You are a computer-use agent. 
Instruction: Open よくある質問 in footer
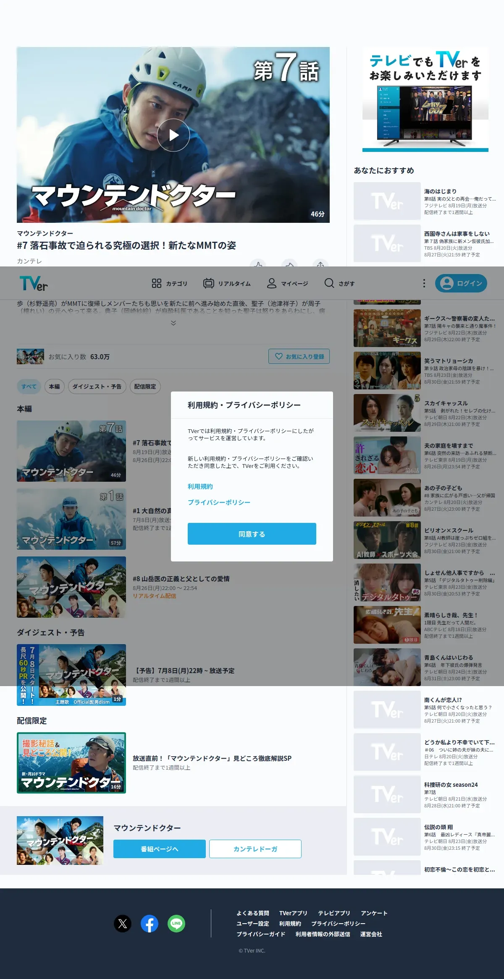(253, 913)
